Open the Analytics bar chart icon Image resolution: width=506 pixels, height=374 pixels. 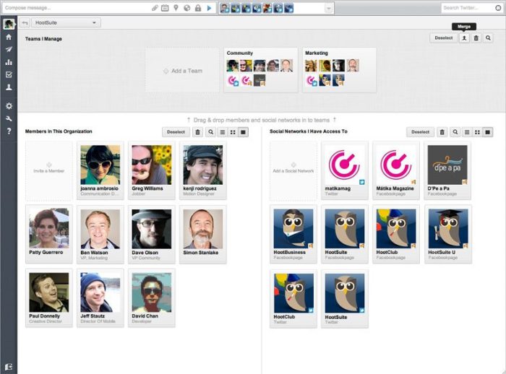tap(9, 62)
